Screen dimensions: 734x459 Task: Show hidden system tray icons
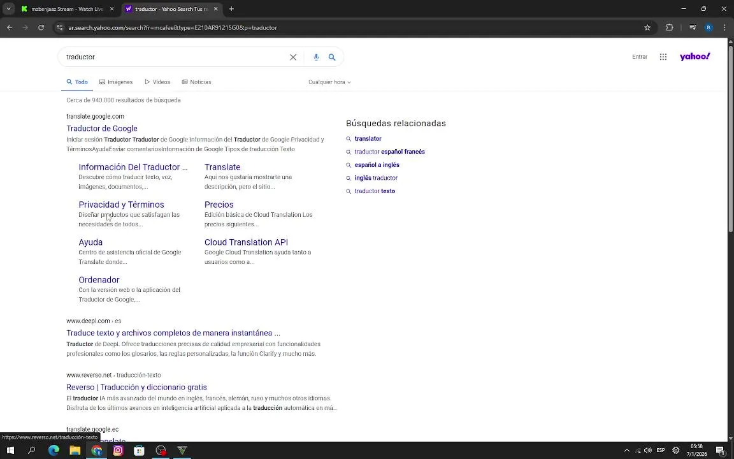pos(627,451)
